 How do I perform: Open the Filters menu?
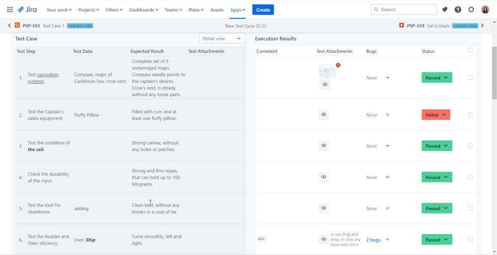(x=114, y=10)
